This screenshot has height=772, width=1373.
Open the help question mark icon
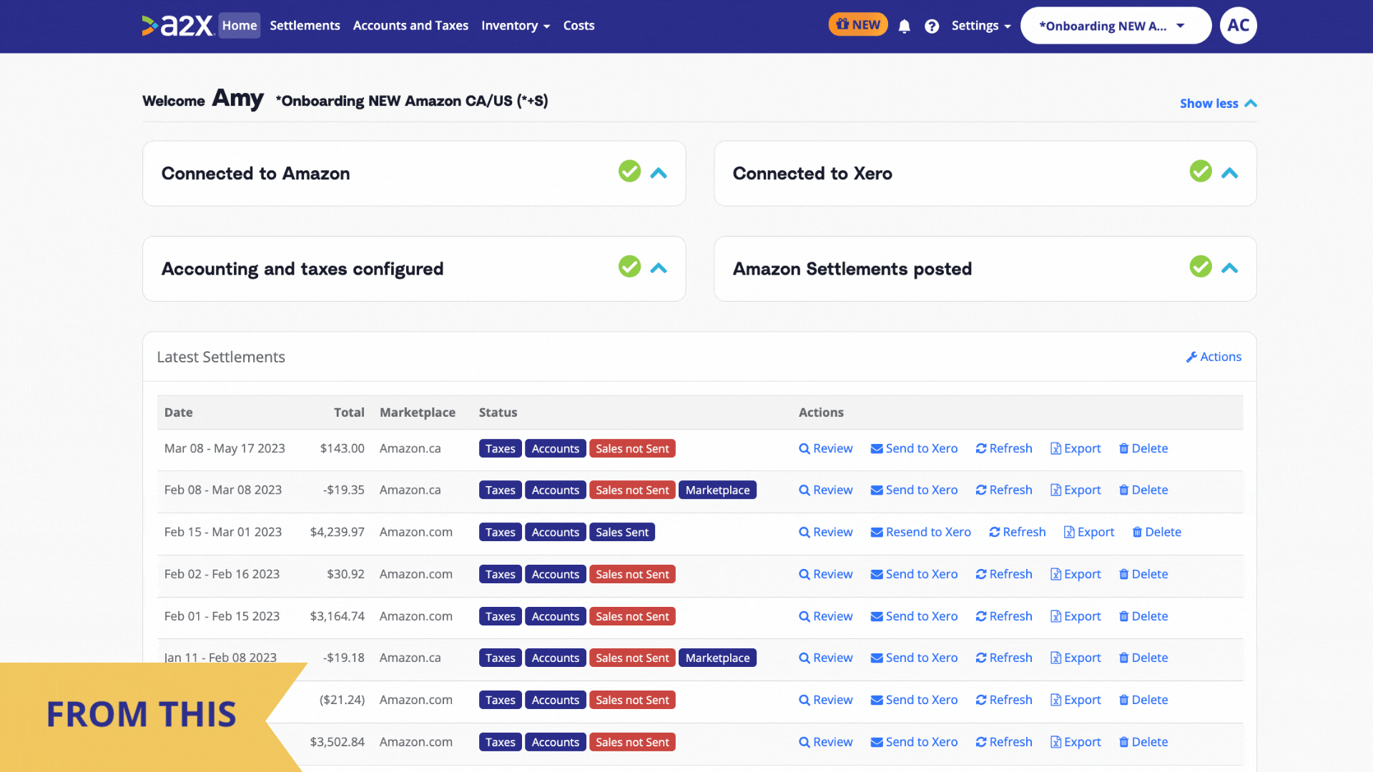point(932,26)
